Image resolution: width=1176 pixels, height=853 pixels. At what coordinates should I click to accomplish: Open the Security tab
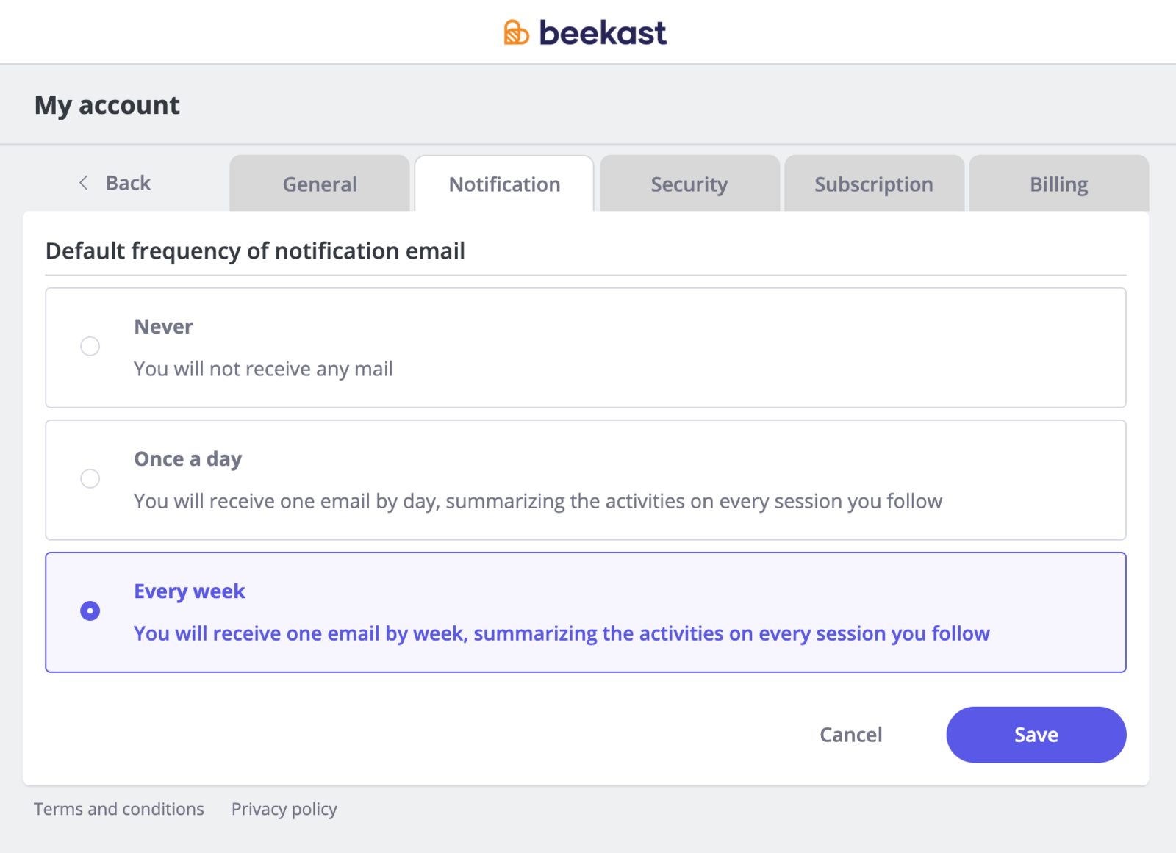click(x=689, y=184)
